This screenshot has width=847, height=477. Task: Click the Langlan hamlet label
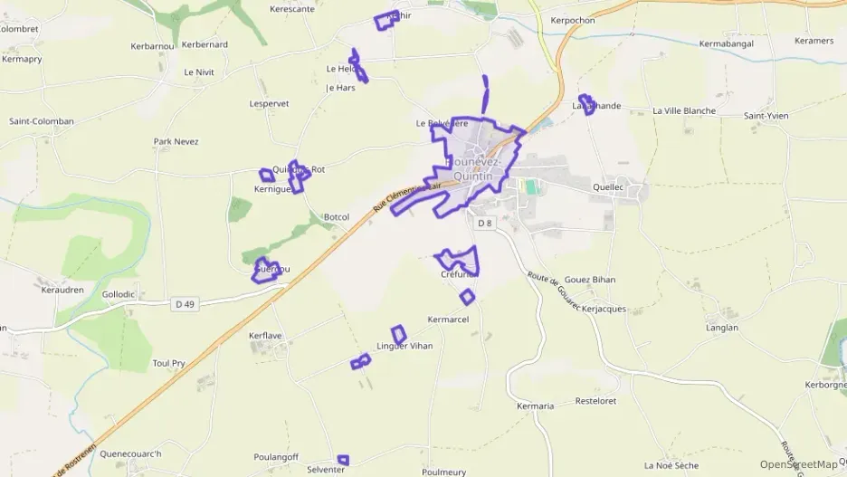(x=722, y=328)
